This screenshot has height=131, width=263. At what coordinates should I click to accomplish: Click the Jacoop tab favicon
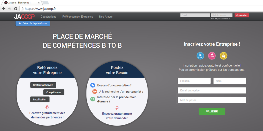coord(6,3)
